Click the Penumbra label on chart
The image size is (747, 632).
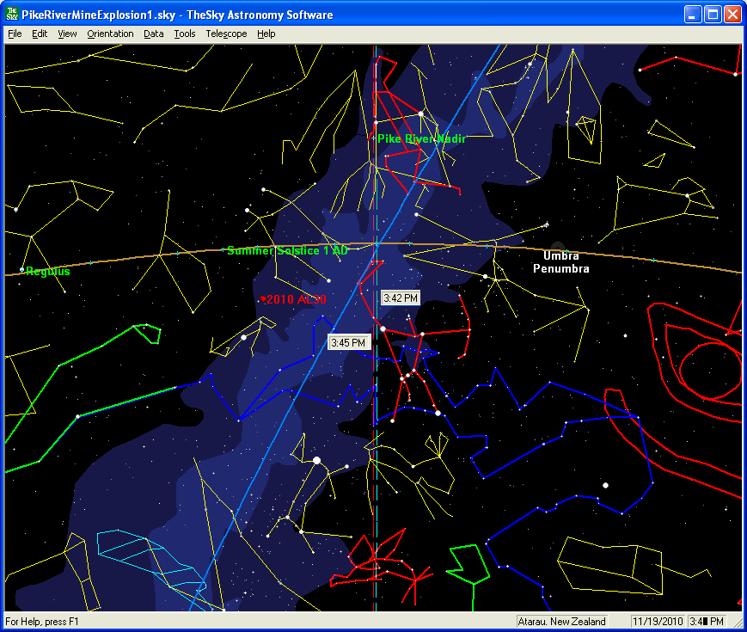click(x=560, y=268)
